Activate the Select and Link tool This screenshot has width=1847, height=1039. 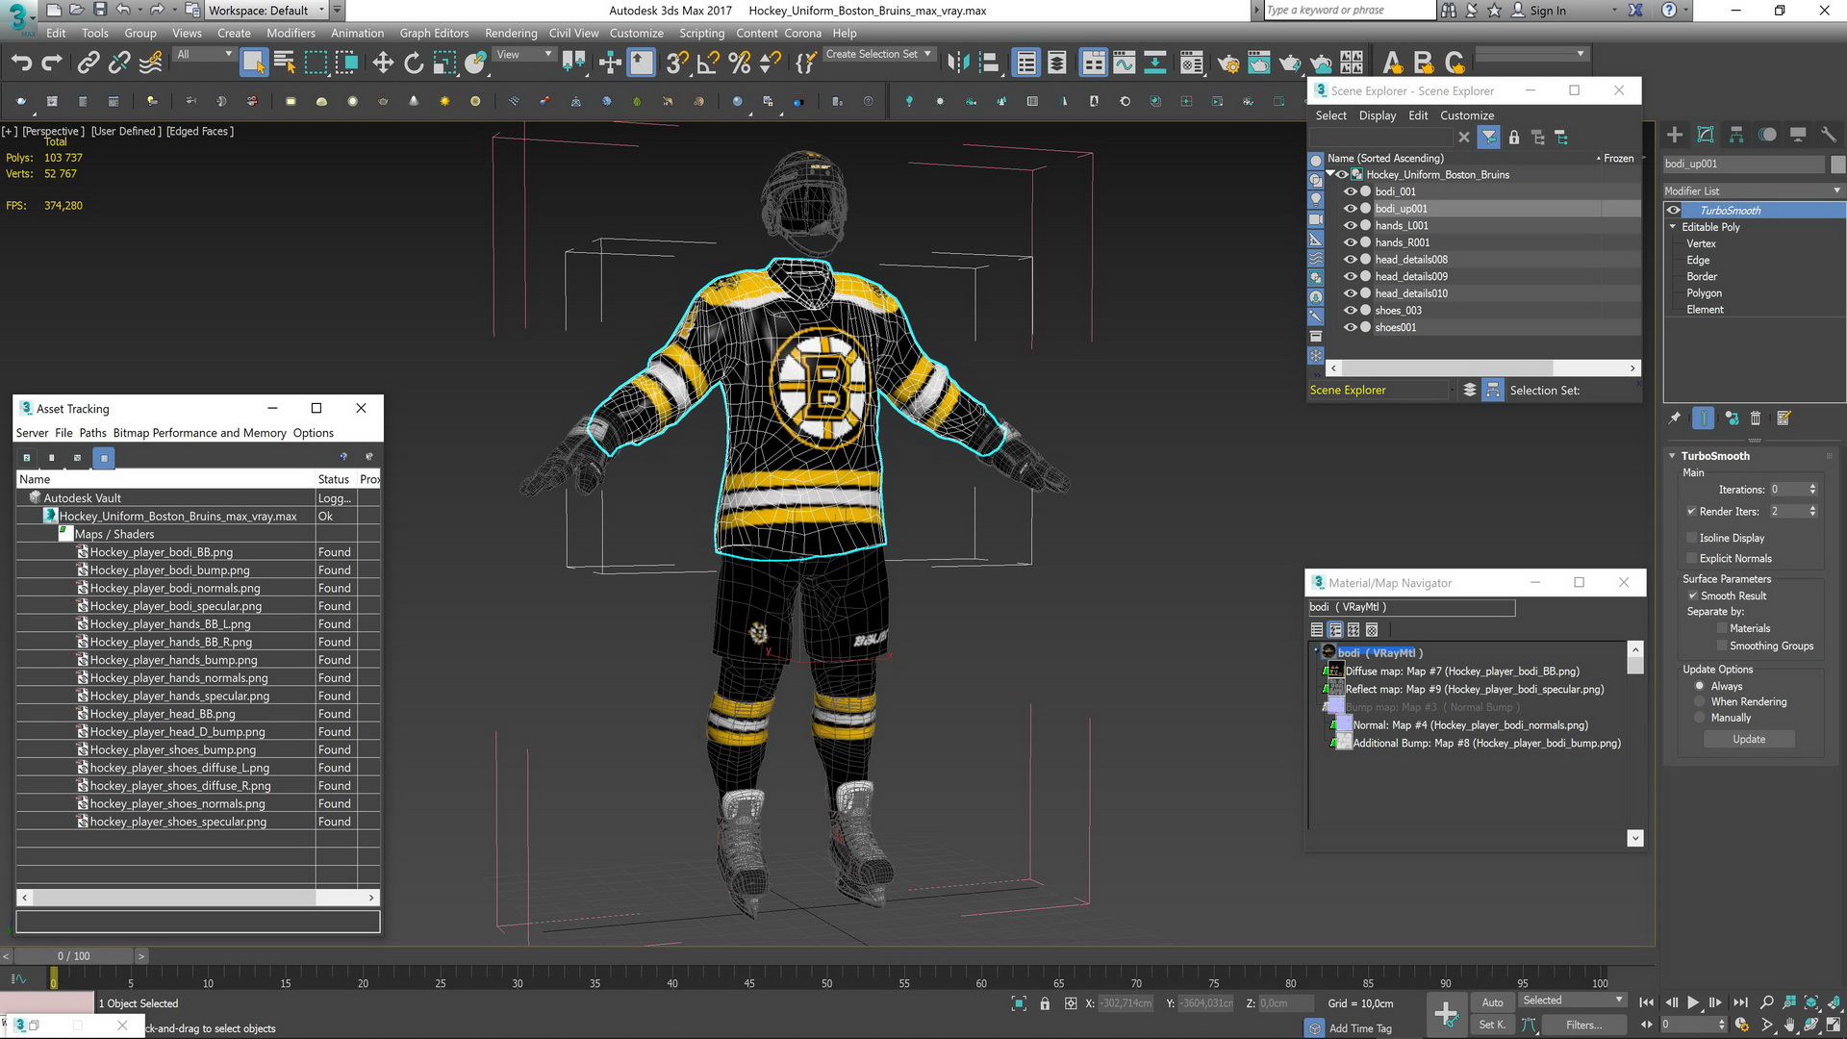89,63
